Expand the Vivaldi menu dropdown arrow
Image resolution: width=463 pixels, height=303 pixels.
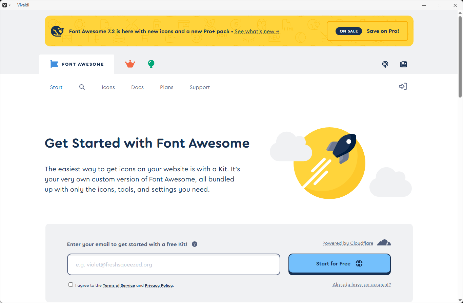click(10, 5)
